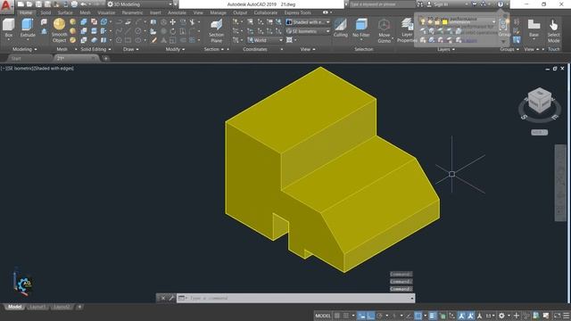Add new layout with plus button

coord(79,307)
